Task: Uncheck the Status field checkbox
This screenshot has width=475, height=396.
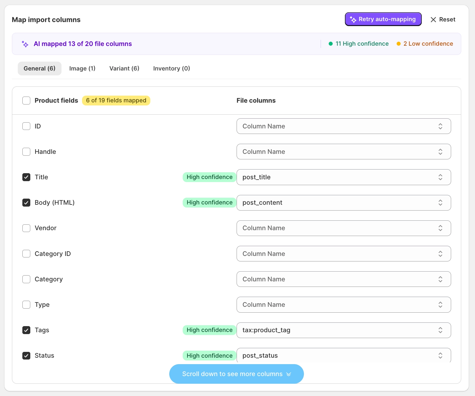Action: (26, 356)
